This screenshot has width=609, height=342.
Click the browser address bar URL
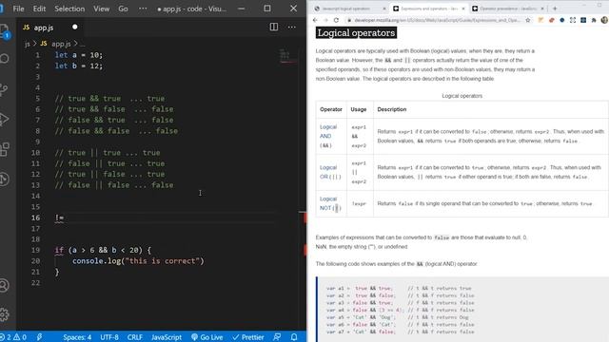pyautogui.click(x=437, y=20)
